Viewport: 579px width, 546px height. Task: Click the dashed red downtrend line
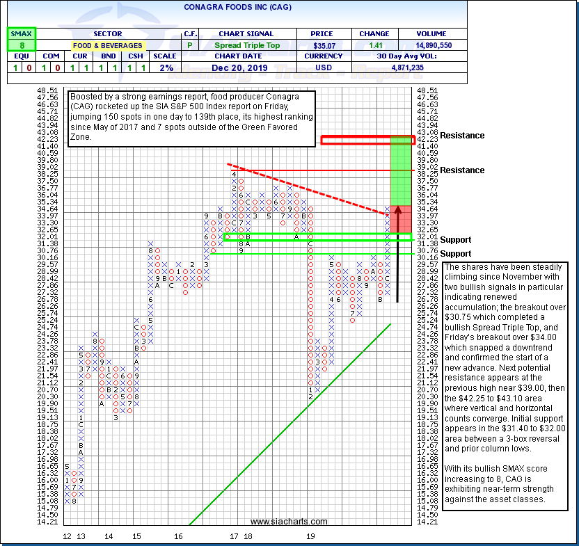306,189
